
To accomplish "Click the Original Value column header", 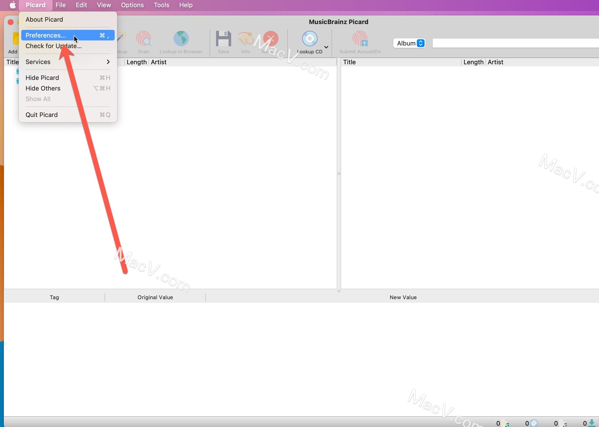I will [x=155, y=297].
